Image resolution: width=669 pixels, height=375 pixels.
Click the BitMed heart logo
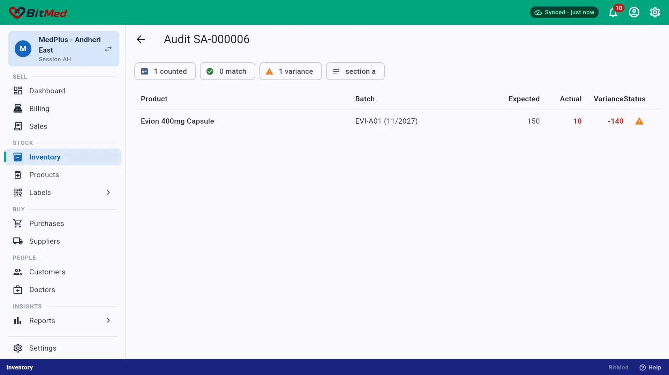coord(16,13)
